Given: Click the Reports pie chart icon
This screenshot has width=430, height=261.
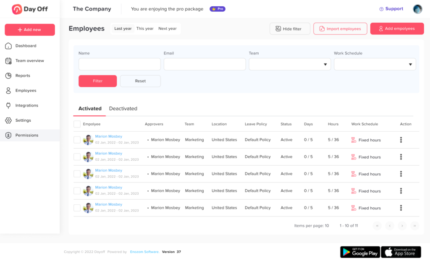Looking at the screenshot, I should point(8,76).
